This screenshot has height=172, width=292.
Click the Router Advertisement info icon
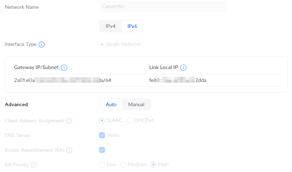tap(69, 150)
